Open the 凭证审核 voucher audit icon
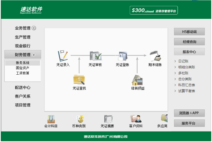 [96, 56]
